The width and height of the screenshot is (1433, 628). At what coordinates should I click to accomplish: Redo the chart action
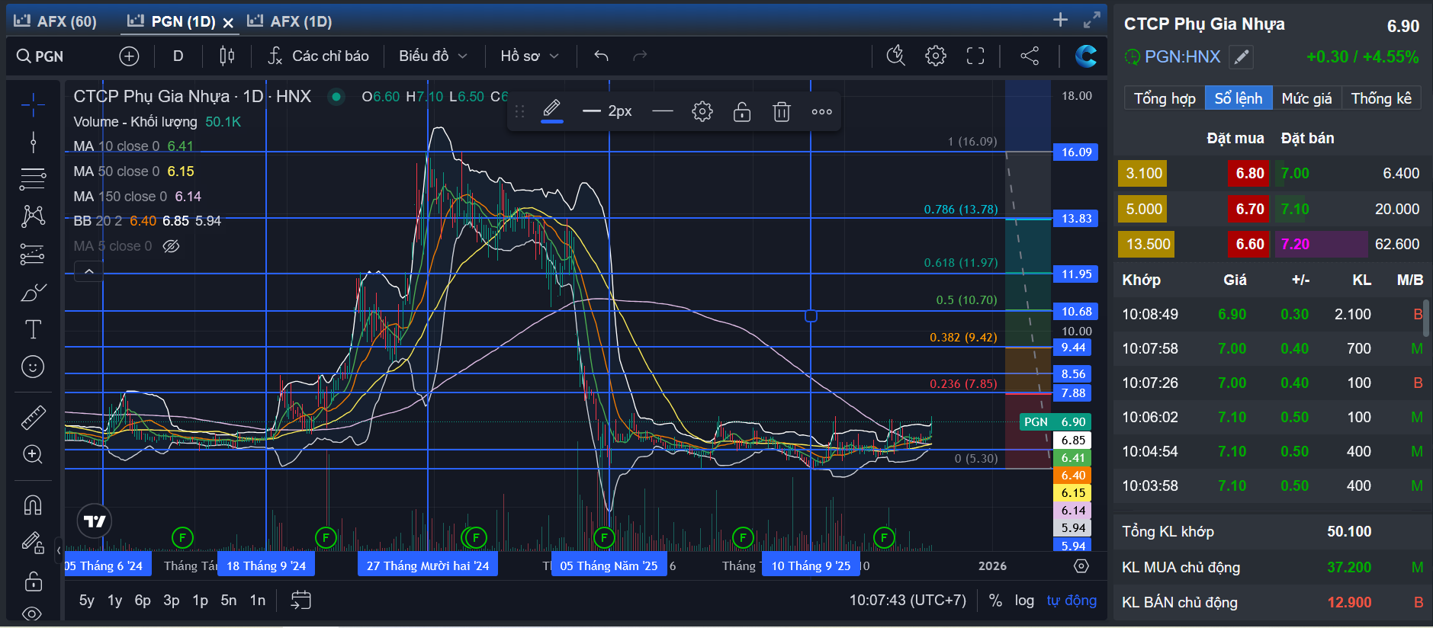pos(640,56)
